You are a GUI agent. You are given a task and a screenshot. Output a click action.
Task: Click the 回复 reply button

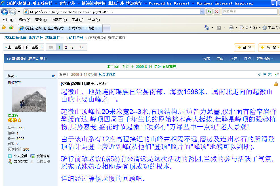pyautogui.click(x=245, y=47)
